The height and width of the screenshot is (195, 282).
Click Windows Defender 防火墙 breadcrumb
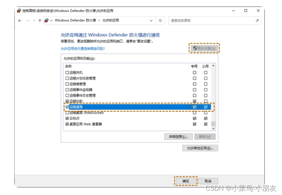coord(75,20)
